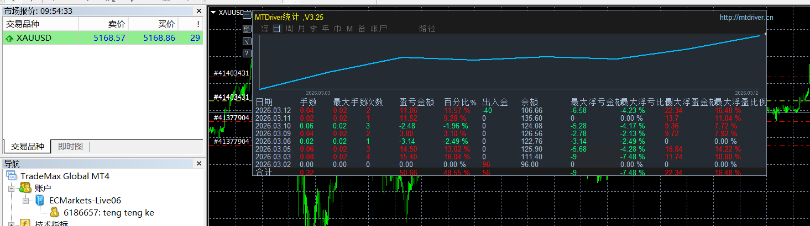Close the 市场报价 market watch panel

tap(199, 10)
